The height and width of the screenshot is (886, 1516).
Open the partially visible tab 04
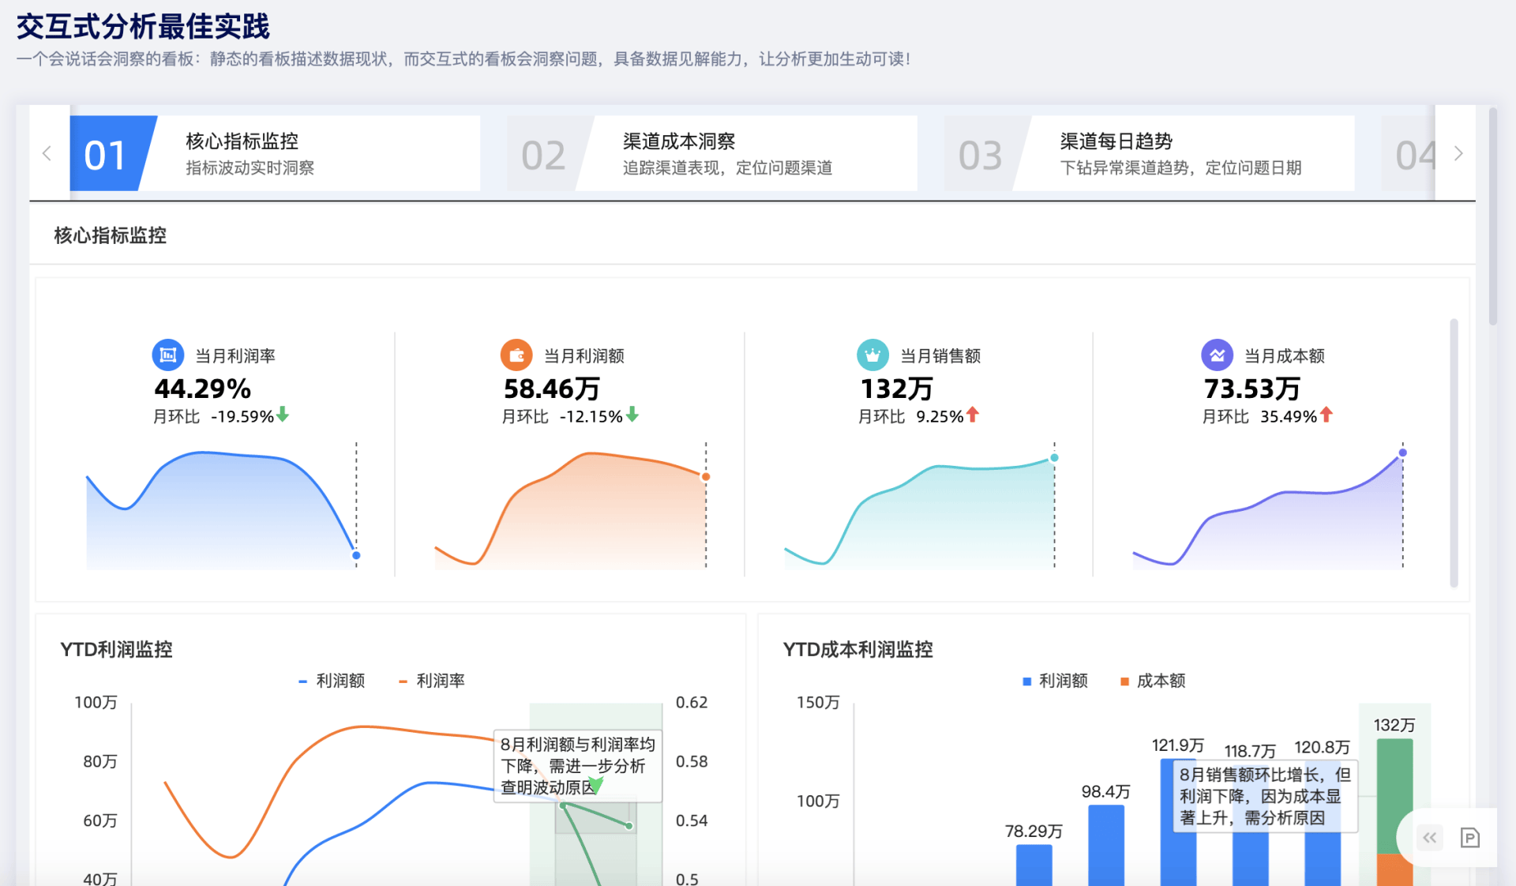[x=1408, y=153]
